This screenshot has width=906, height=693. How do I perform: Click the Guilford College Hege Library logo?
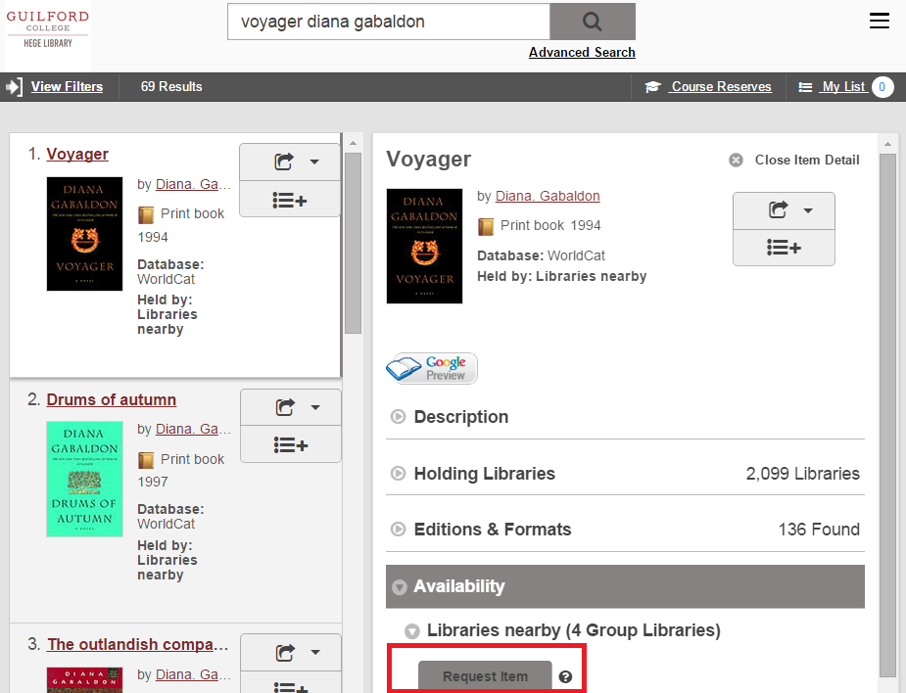click(x=47, y=30)
